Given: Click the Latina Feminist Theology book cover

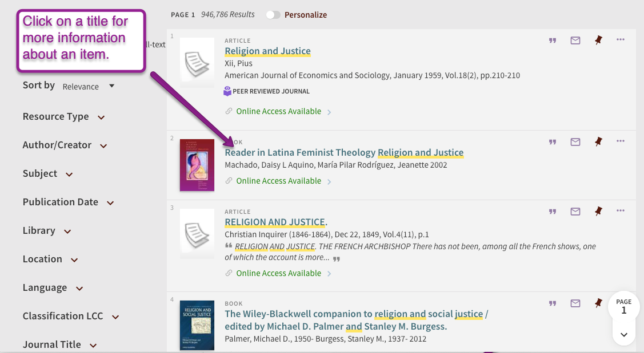Looking at the screenshot, I should pos(197,165).
